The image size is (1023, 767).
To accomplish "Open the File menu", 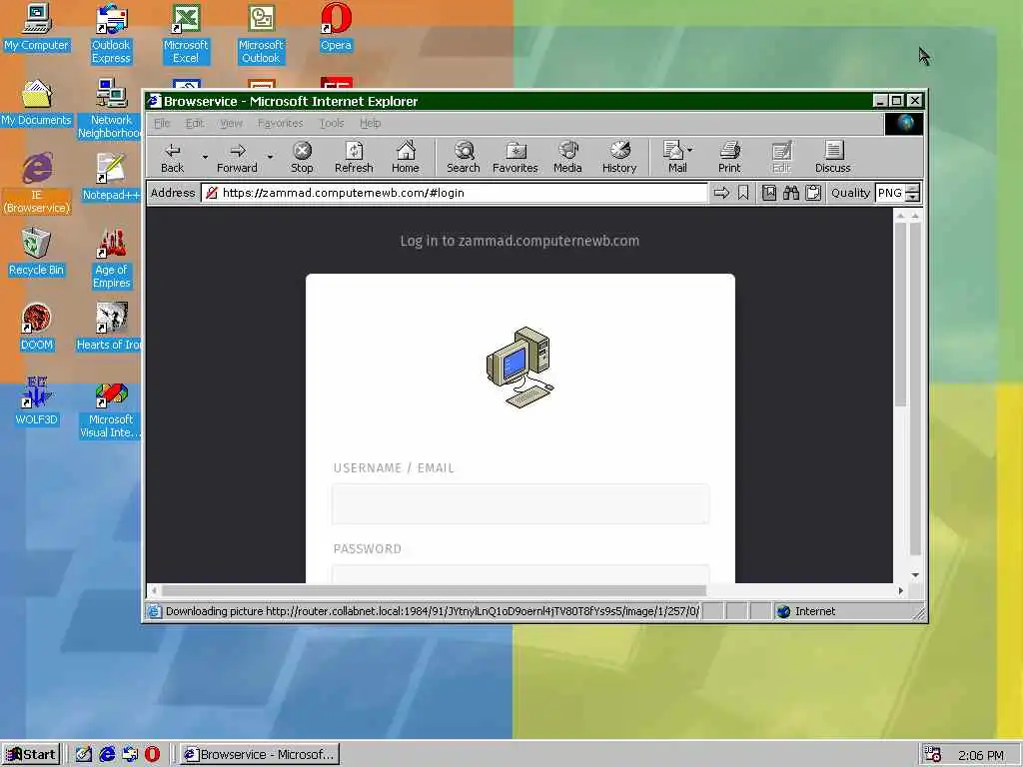I will pos(162,123).
